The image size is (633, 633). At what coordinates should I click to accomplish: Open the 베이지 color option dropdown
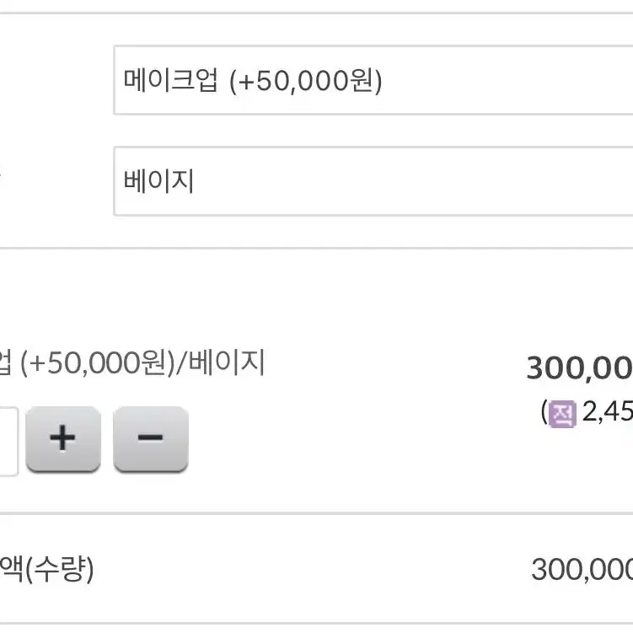click(373, 181)
